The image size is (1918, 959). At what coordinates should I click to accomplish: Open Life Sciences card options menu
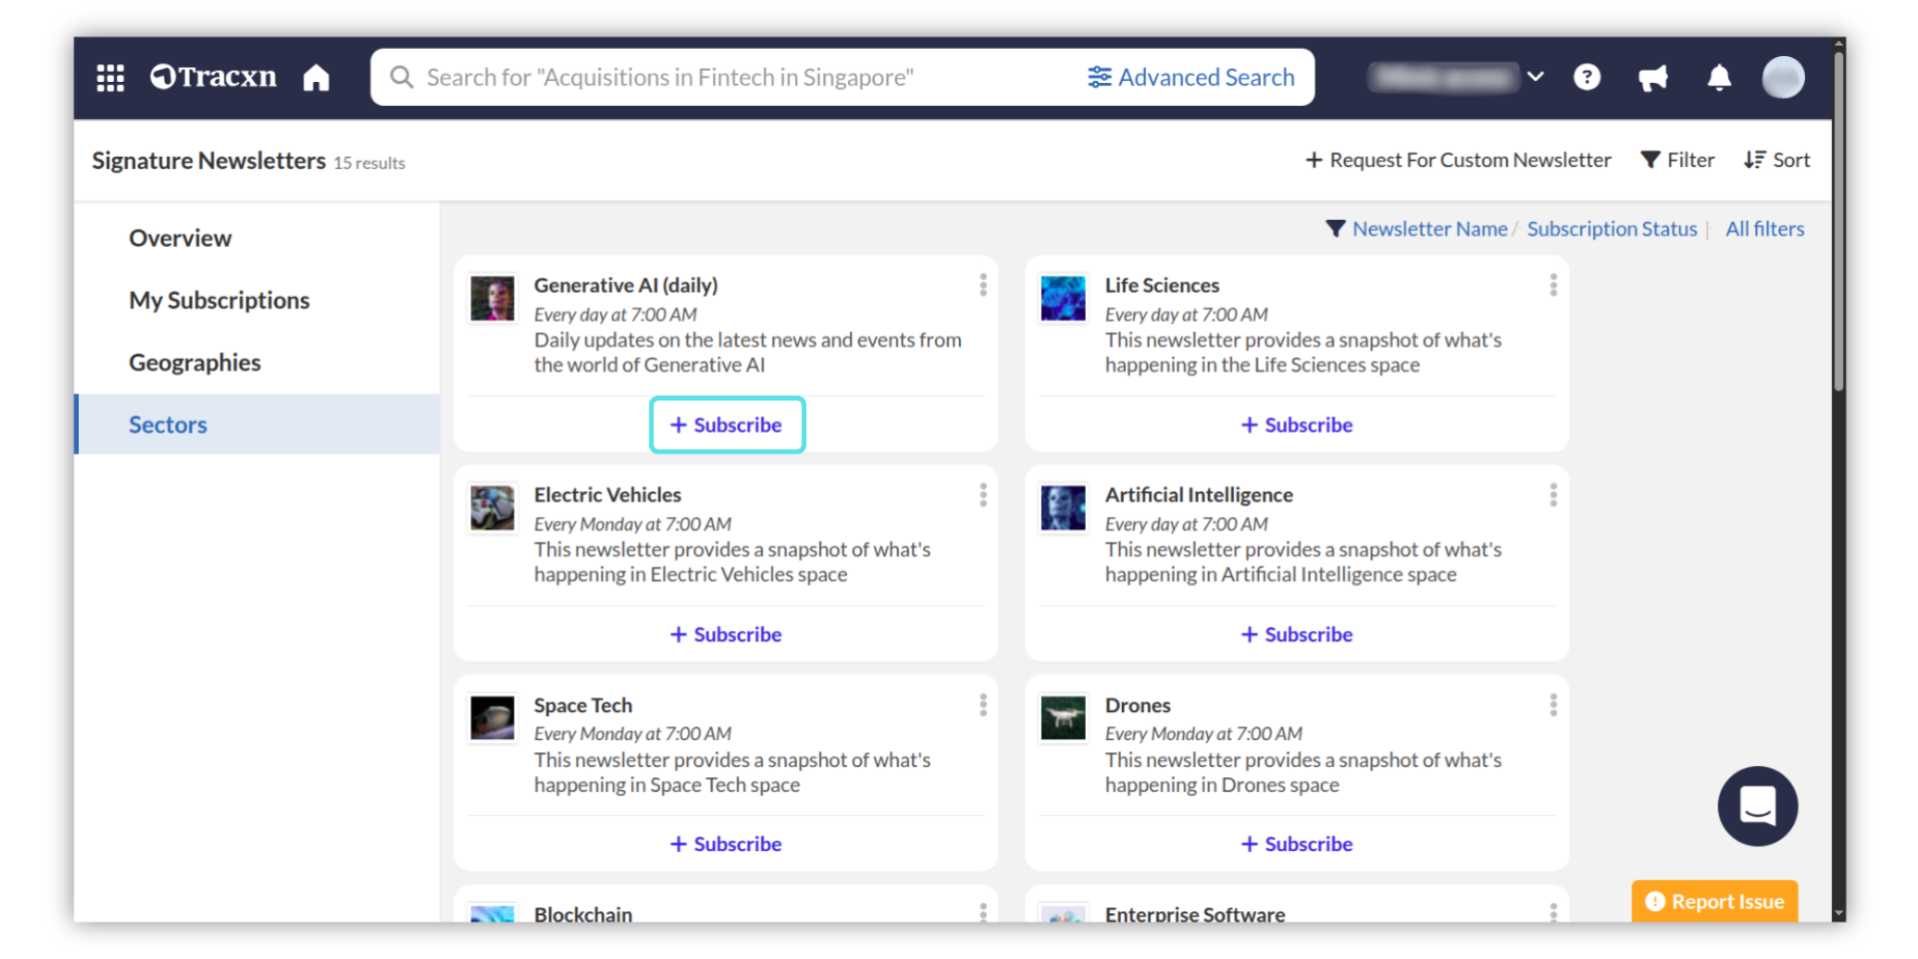click(x=1553, y=286)
